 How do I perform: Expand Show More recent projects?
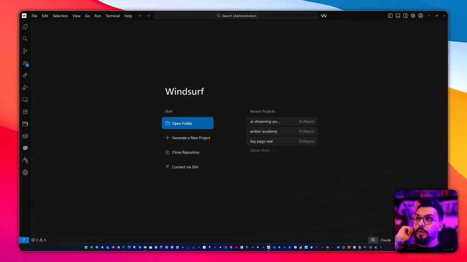click(x=261, y=150)
